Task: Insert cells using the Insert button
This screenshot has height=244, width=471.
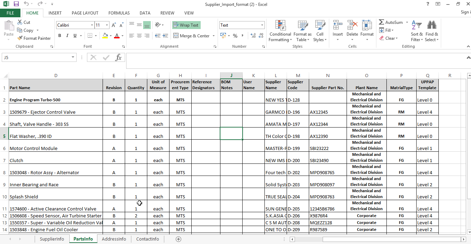Action: [x=338, y=30]
